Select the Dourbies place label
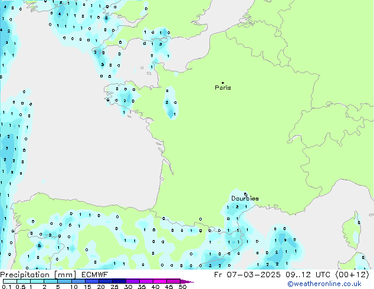Viewport: 374px width, 289px height. pos(245,199)
